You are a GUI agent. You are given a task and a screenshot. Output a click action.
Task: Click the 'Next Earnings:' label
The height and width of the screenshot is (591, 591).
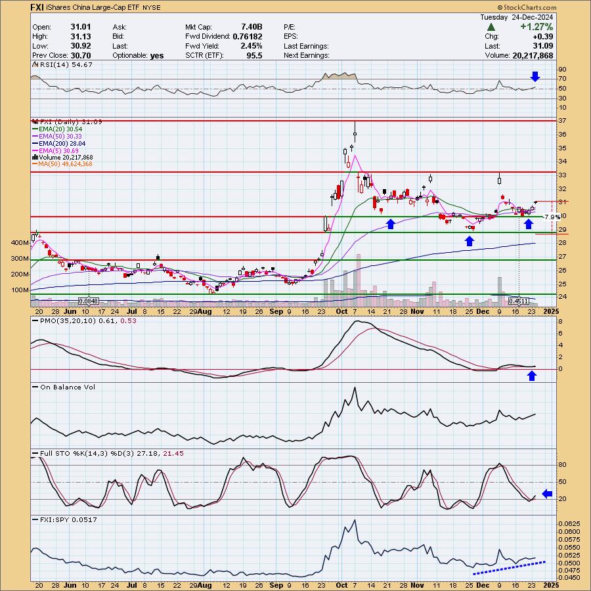pyautogui.click(x=307, y=55)
